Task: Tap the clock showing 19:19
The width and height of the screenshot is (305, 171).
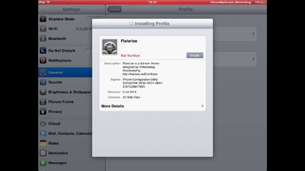Action: coord(152,2)
